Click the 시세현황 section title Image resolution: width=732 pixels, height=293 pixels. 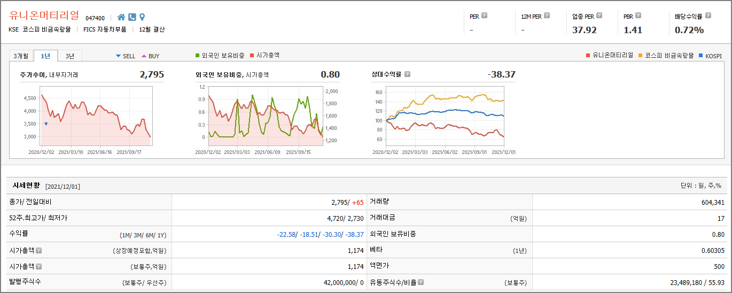[27, 186]
